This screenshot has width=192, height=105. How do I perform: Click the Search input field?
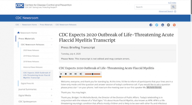coord(153,7)
